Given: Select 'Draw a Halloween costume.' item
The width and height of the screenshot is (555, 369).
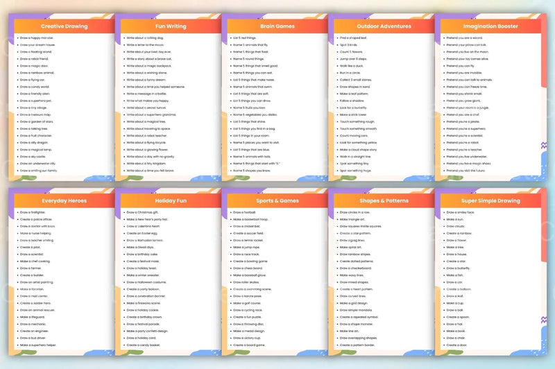Looking at the screenshot, I should [146, 282].
